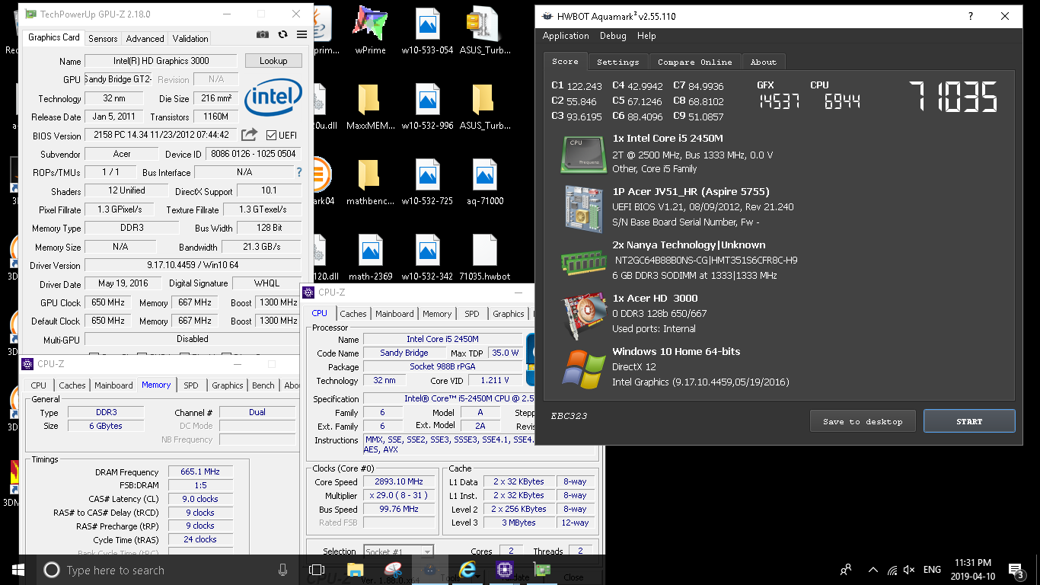Select the SPD tab in memory CPU-Z window
The width and height of the screenshot is (1040, 585).
coord(191,385)
